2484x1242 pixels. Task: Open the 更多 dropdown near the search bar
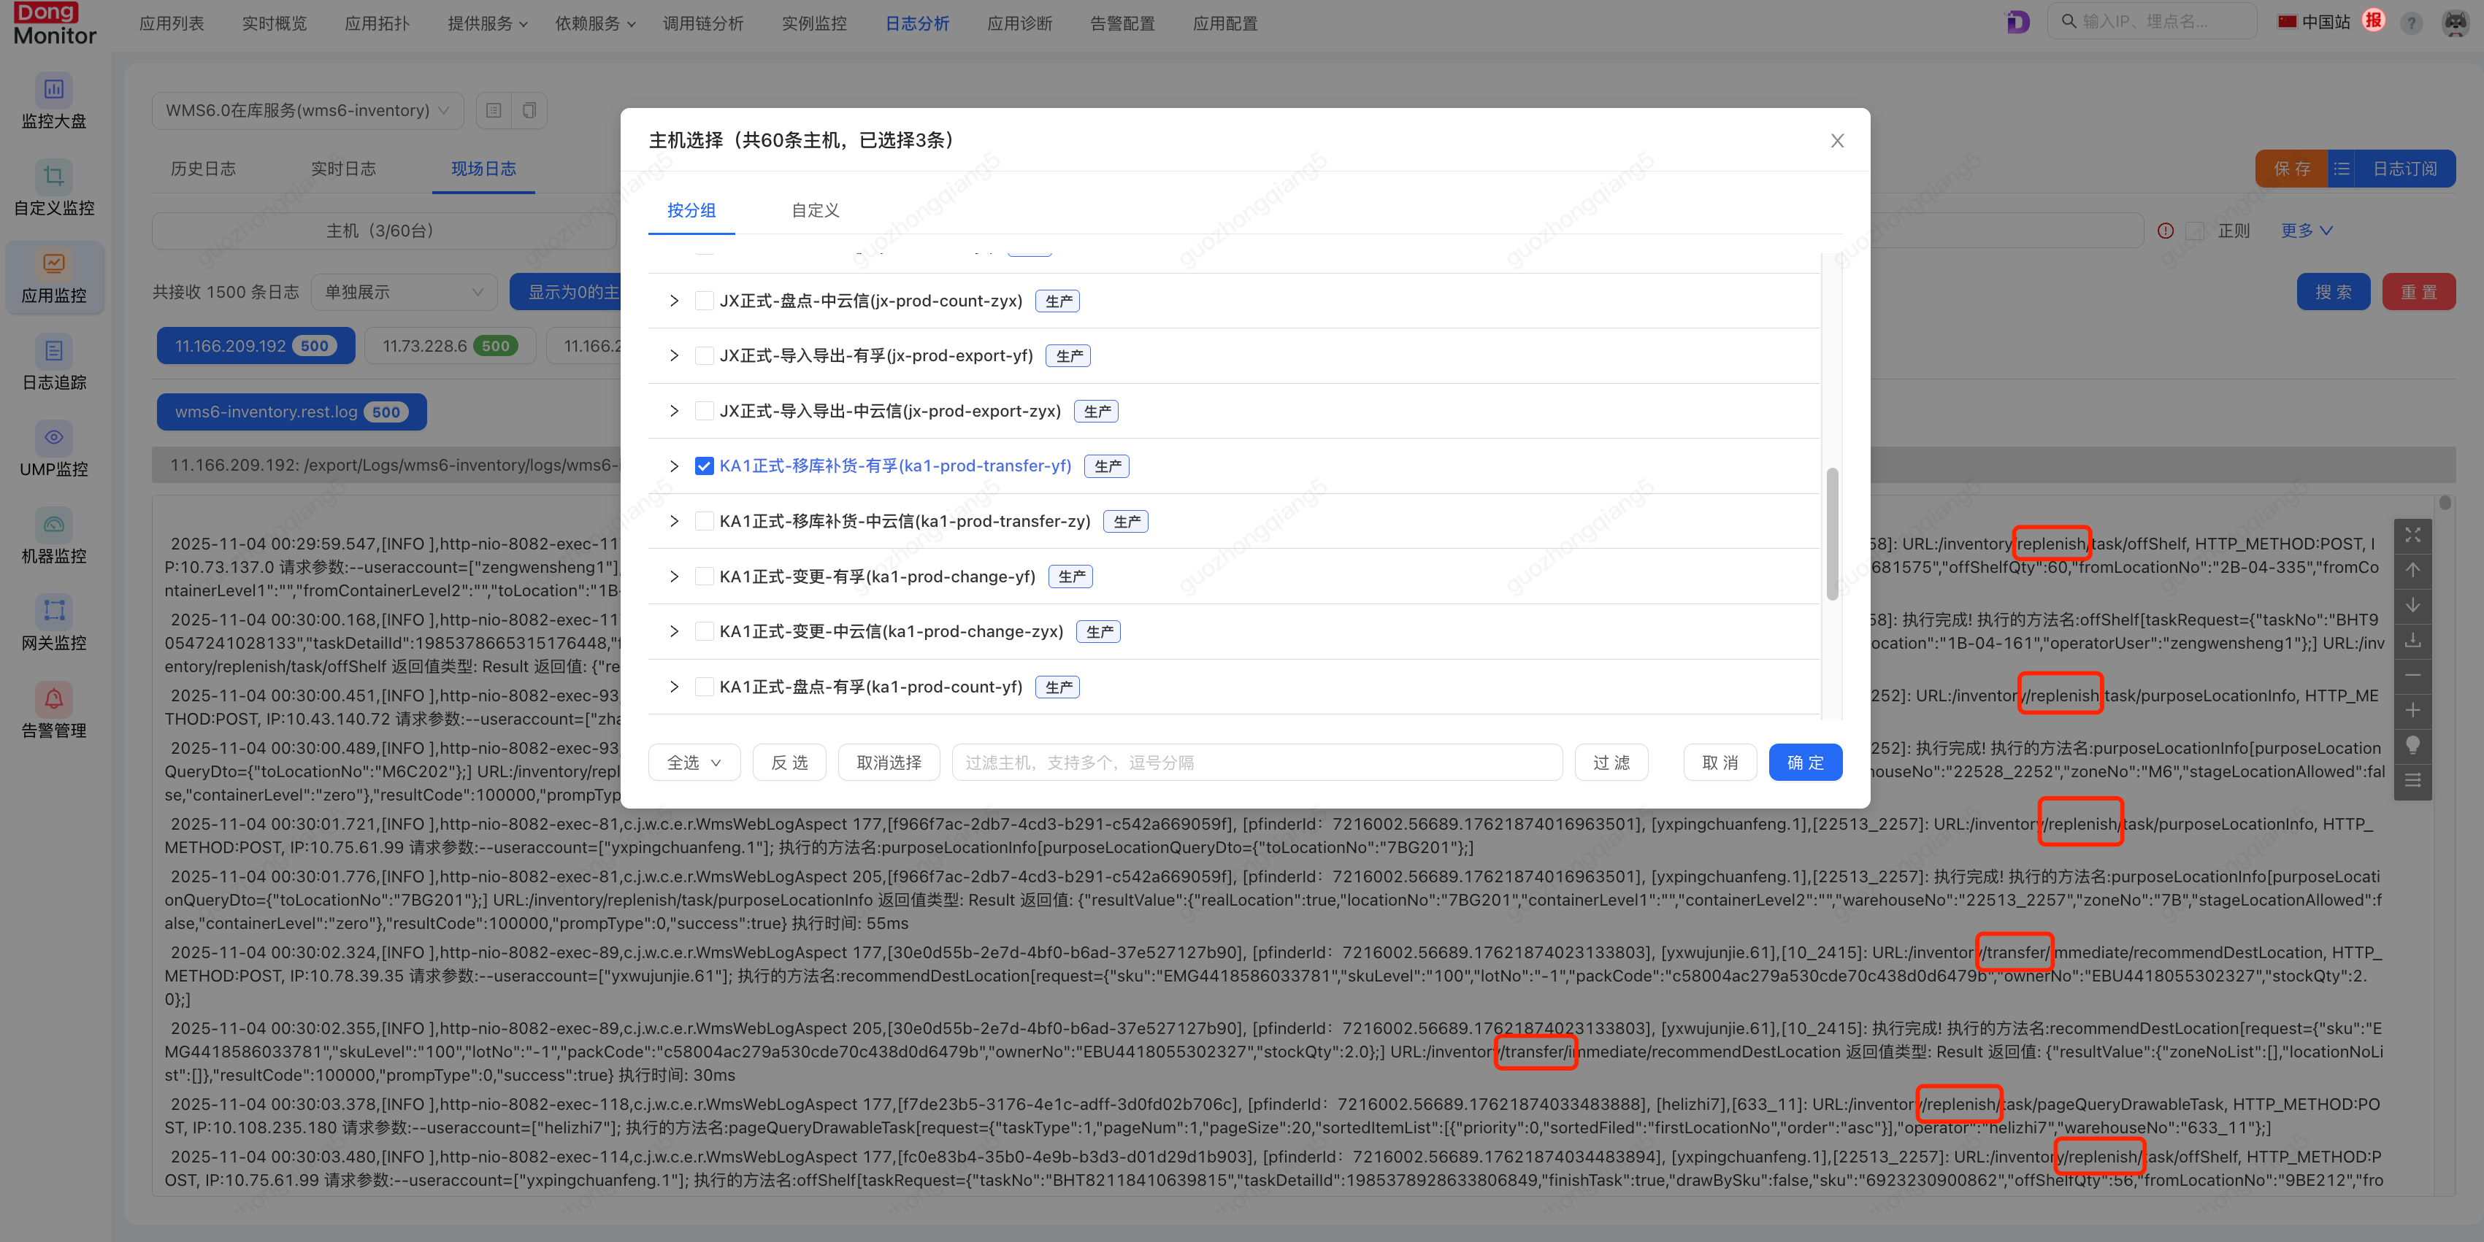[x=2306, y=231]
